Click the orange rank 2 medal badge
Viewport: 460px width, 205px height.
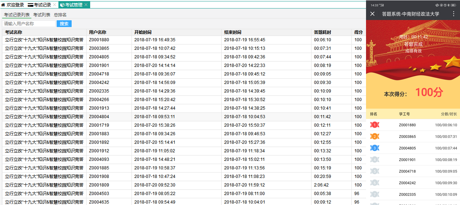(x=375, y=137)
